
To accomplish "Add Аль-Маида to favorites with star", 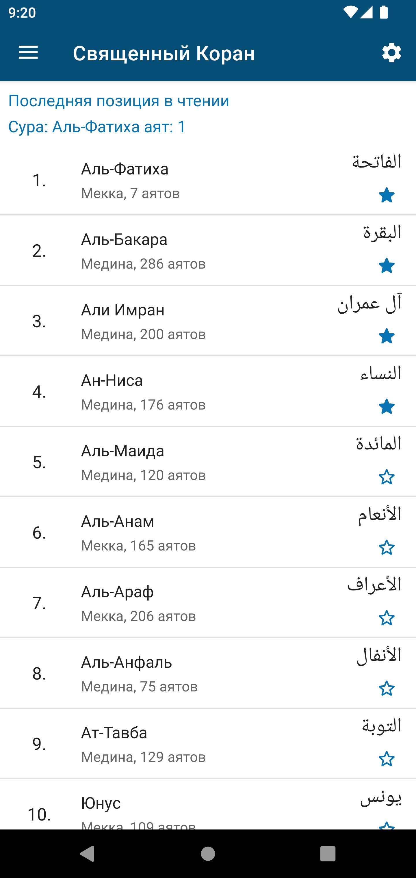I will (x=386, y=477).
